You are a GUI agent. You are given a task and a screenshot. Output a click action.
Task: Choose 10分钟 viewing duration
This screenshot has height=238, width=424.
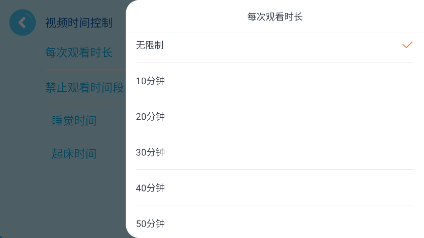click(150, 81)
